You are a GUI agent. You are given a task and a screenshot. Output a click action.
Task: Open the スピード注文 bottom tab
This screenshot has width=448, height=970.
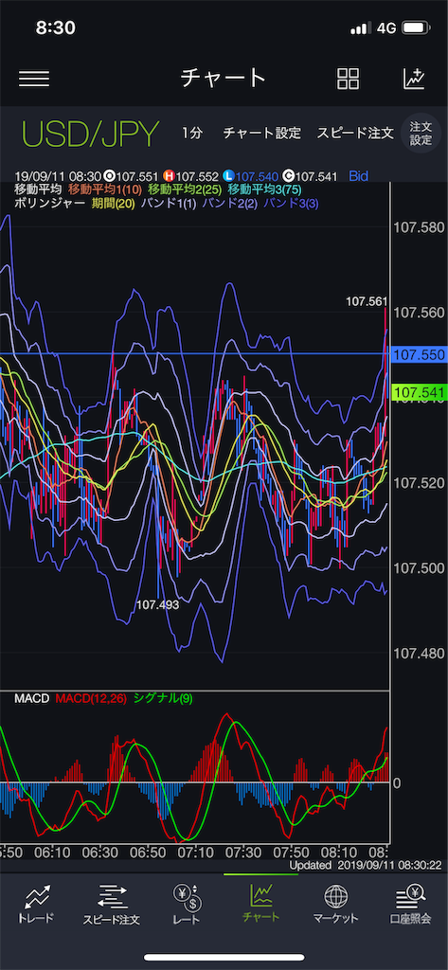click(112, 904)
